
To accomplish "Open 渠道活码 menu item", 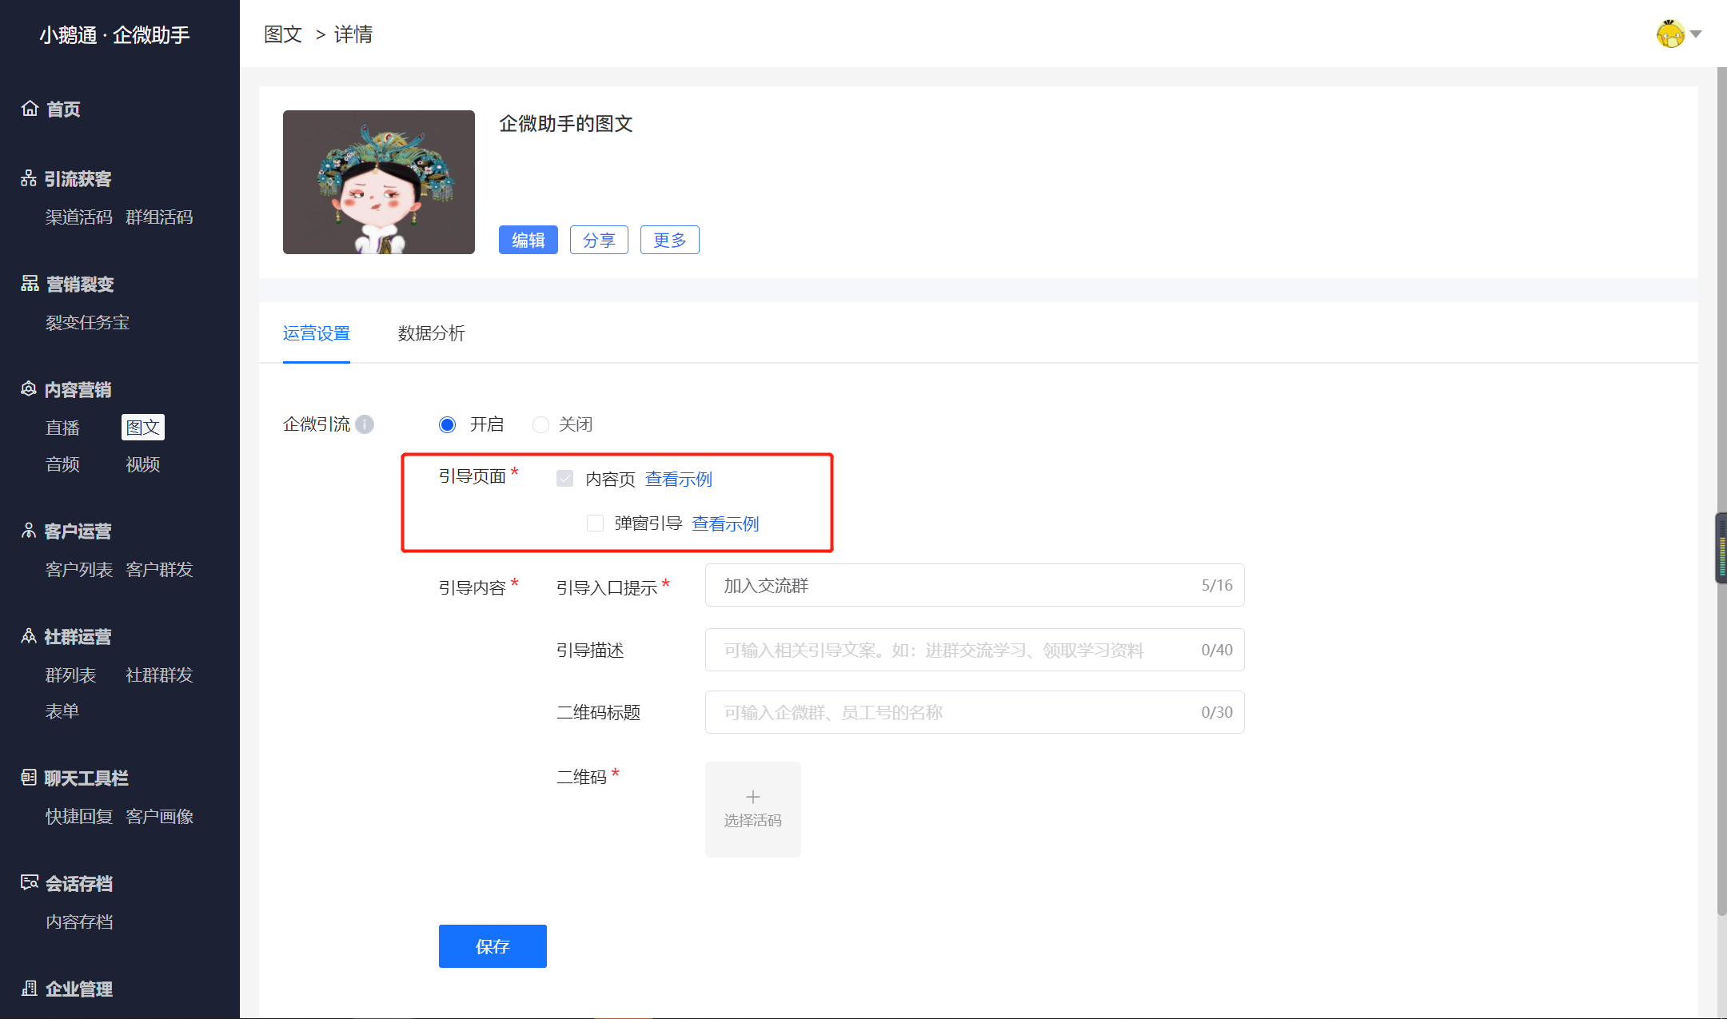I will [x=79, y=217].
